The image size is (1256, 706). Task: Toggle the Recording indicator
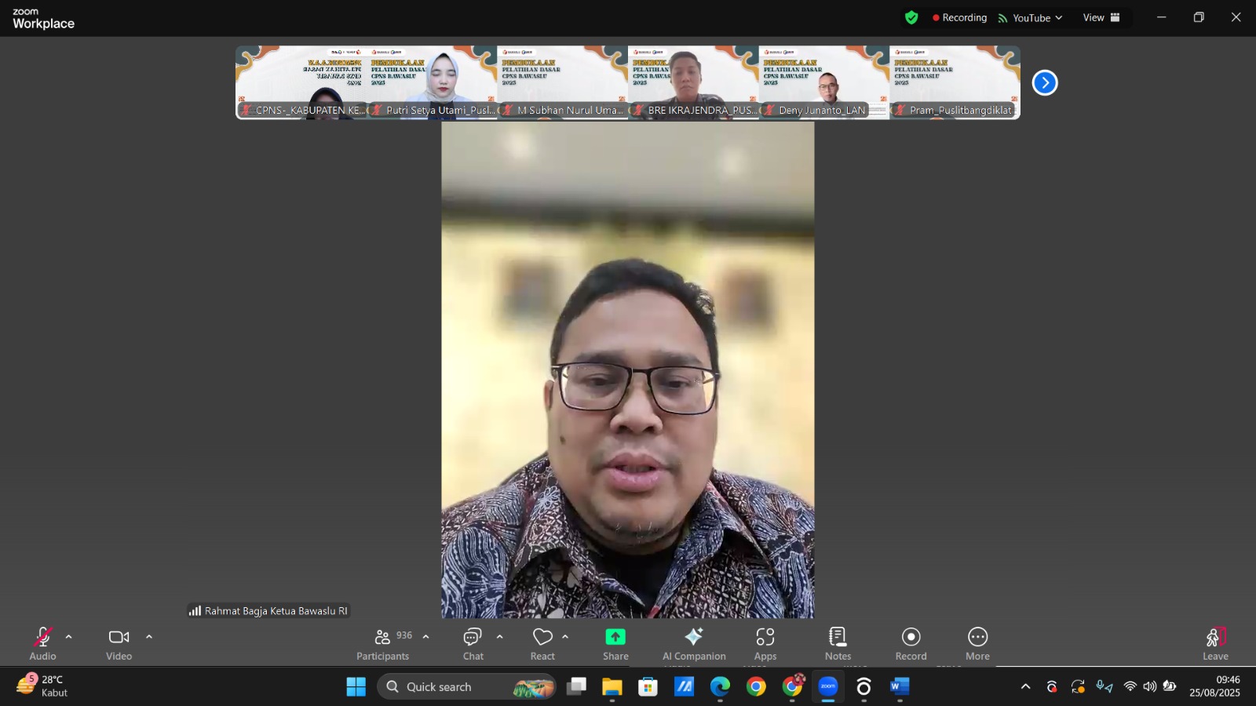click(x=959, y=17)
